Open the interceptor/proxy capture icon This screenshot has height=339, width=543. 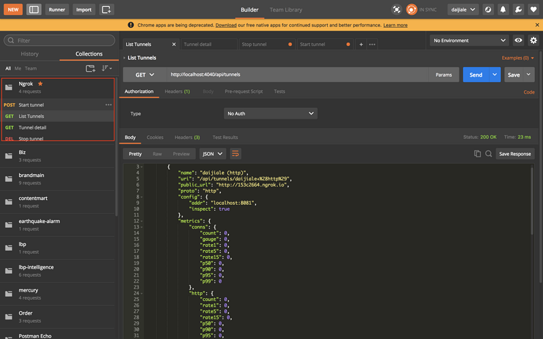coord(396,9)
